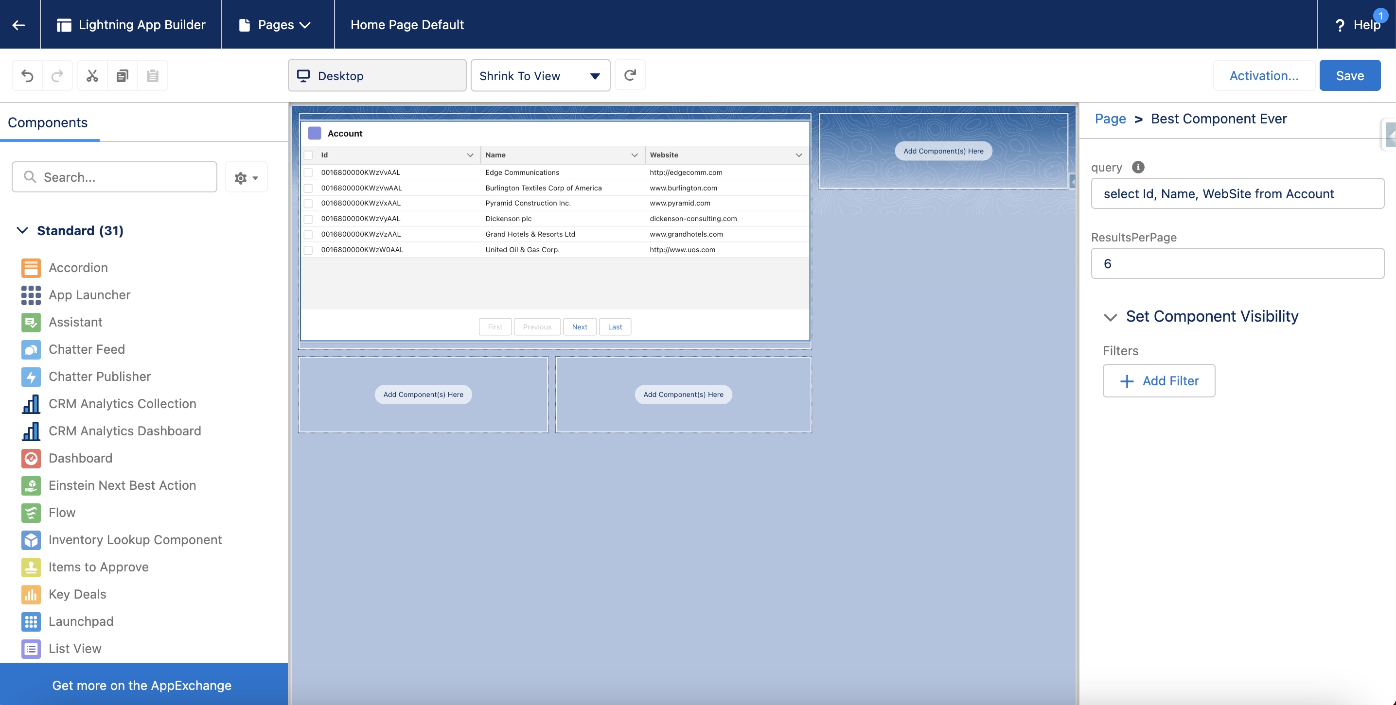Screen dimensions: 1396x705
Task: Click the Best Component Ever breadcrumb text
Action: (x=1218, y=119)
